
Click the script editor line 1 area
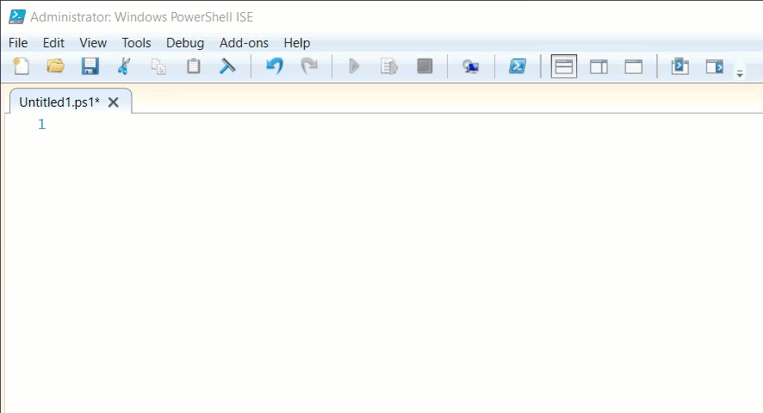(x=404, y=125)
